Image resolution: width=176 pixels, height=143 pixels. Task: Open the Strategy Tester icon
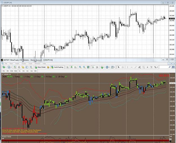click(31, 67)
